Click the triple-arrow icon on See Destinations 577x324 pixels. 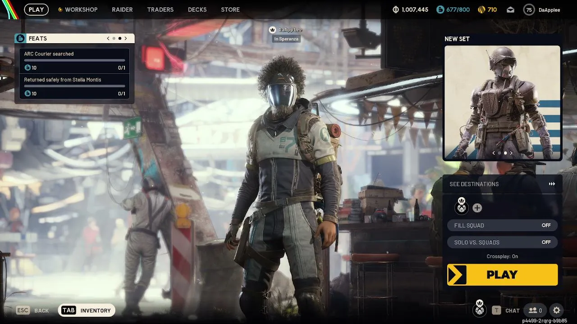pyautogui.click(x=552, y=184)
